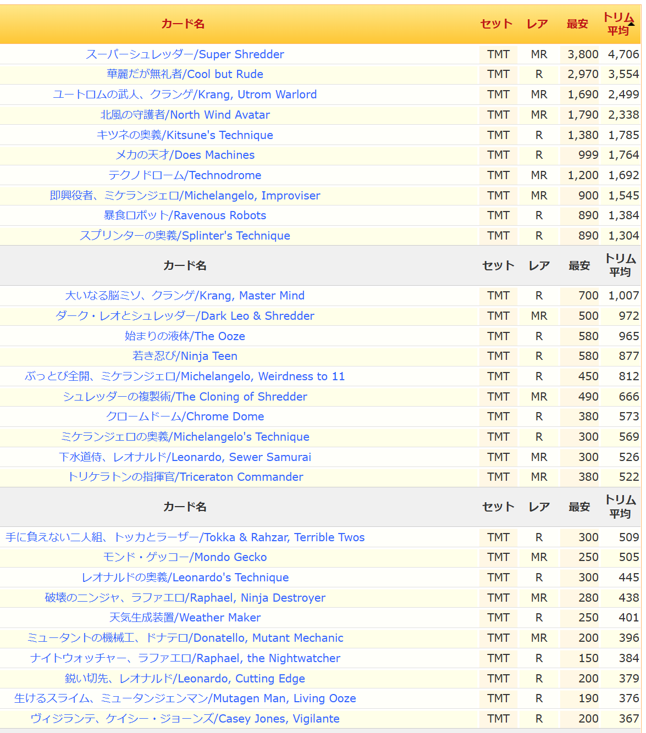646x733 pixels.
Task: Open Tokka & Rahzar, Terrible Twos link
Action: (x=185, y=537)
